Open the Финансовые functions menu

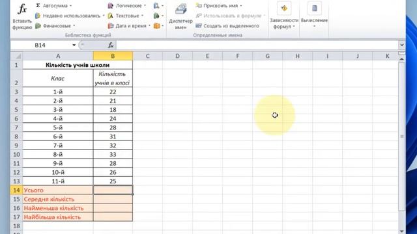coord(55,26)
